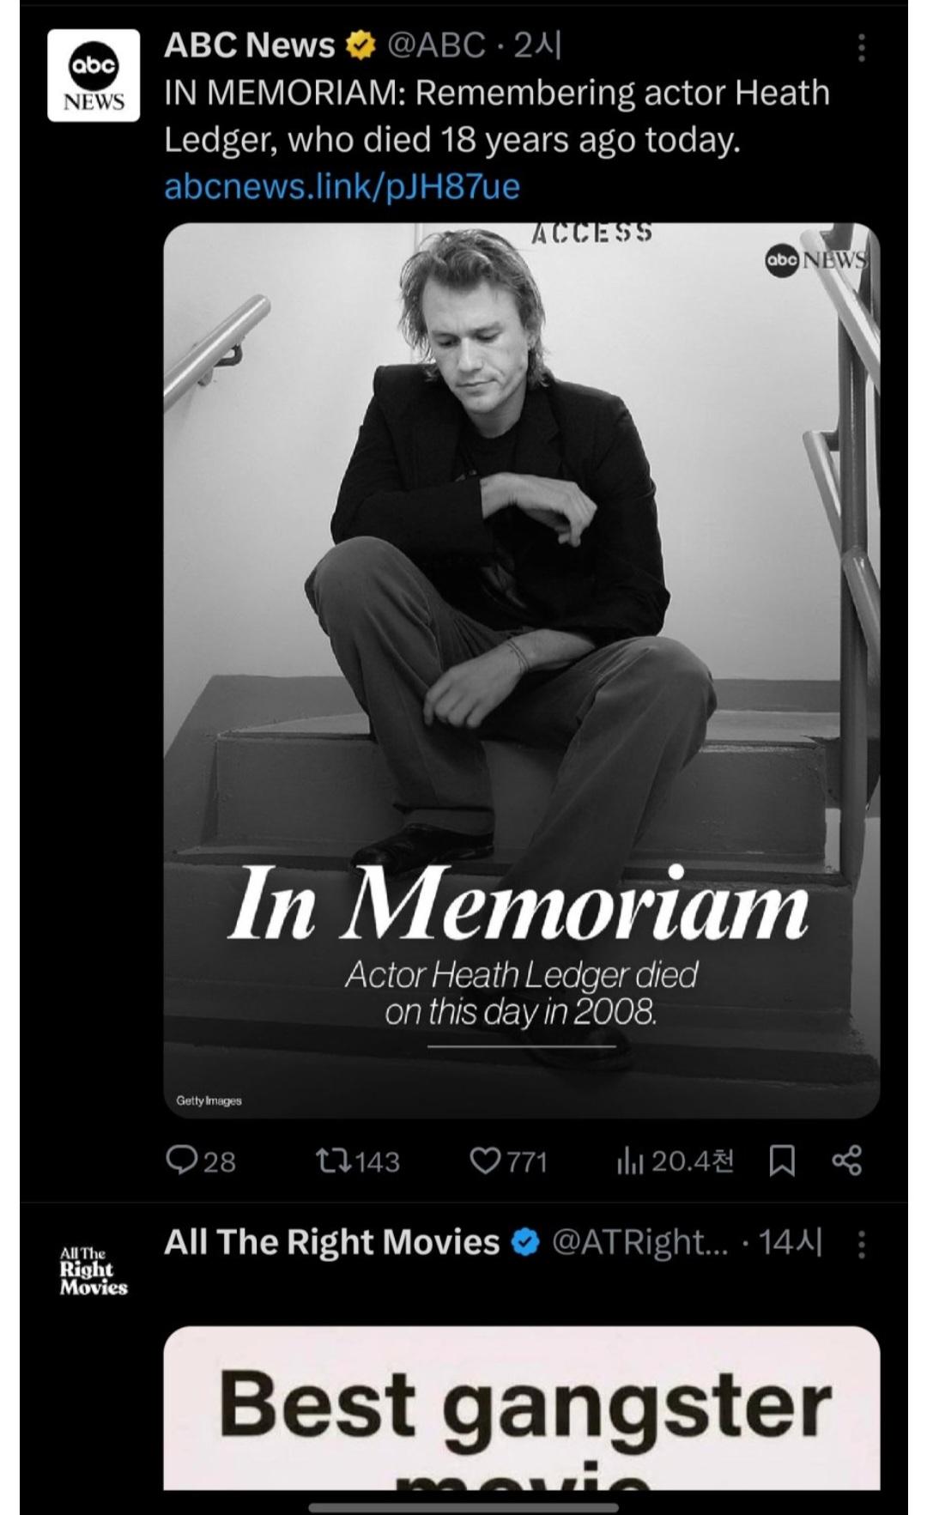Open All The Right Movies profile avatar

click(x=92, y=1273)
